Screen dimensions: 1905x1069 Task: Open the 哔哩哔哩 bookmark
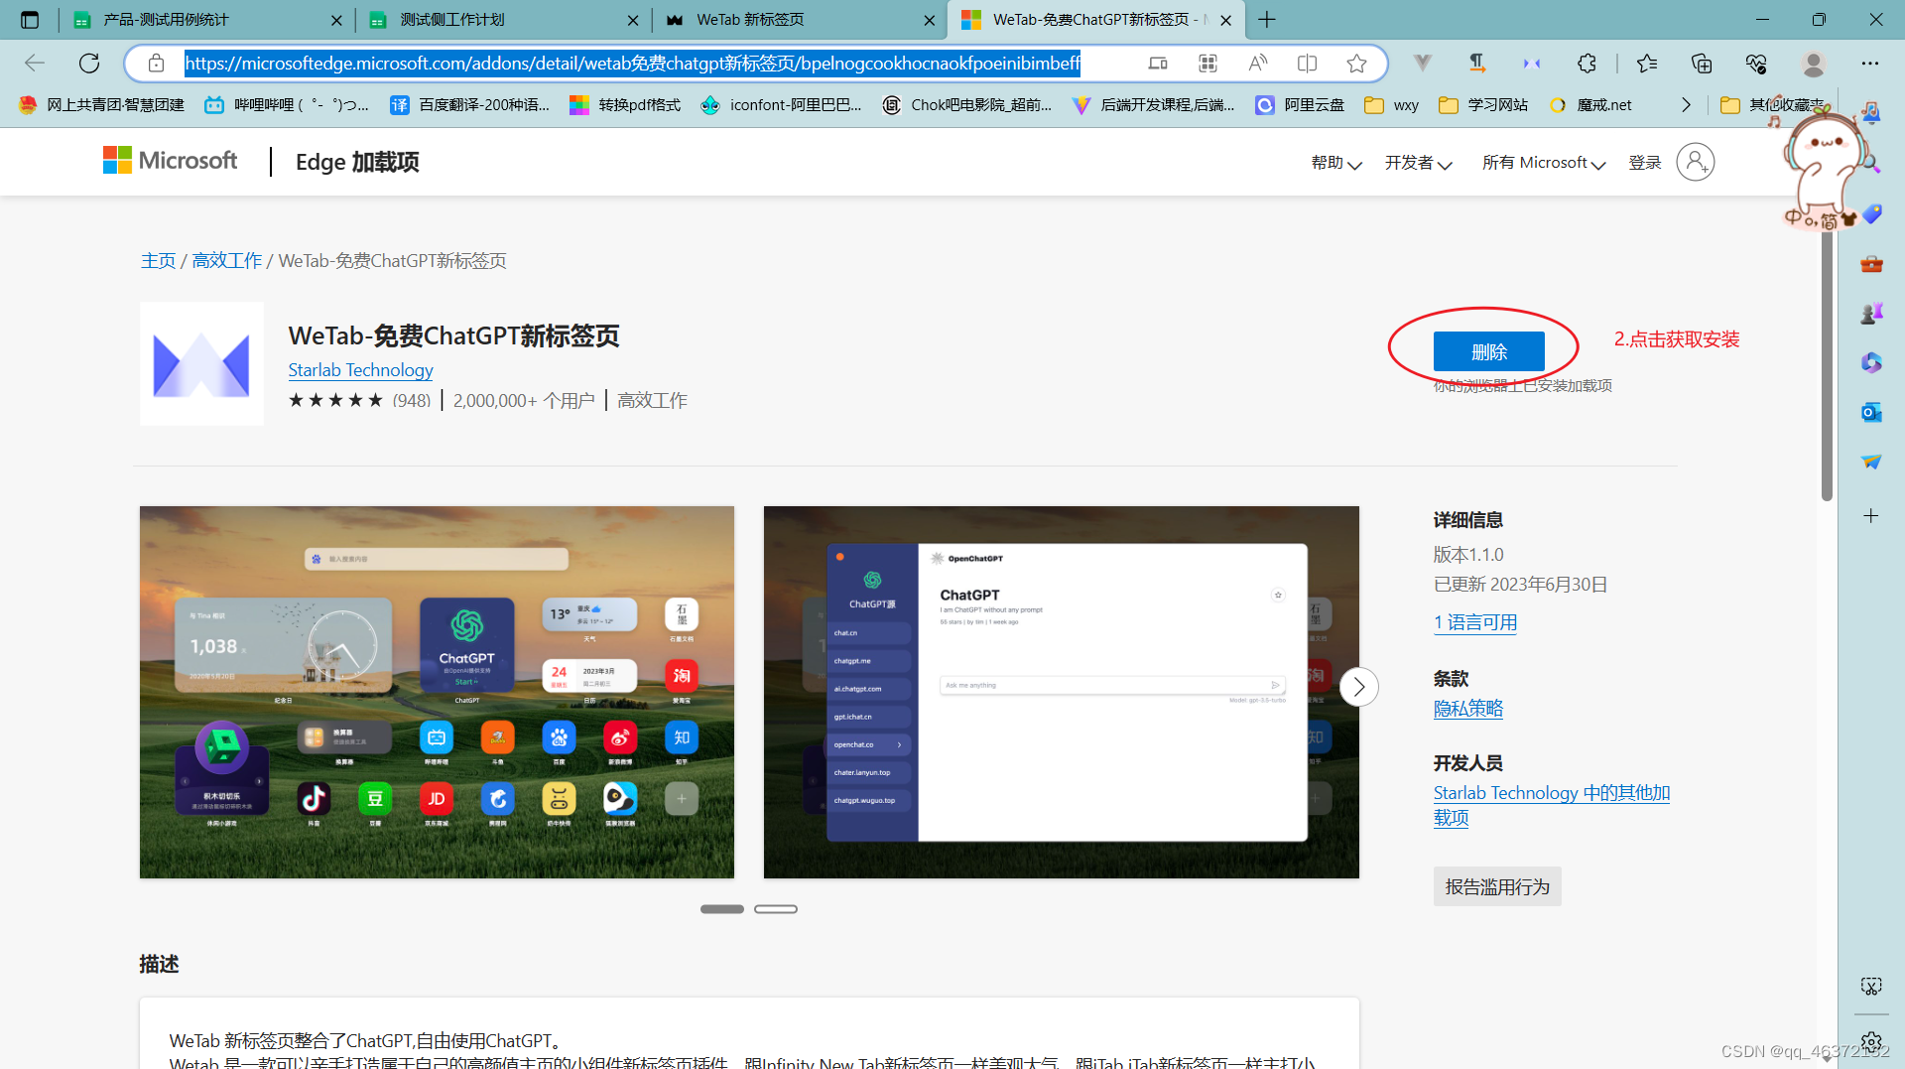pos(286,105)
